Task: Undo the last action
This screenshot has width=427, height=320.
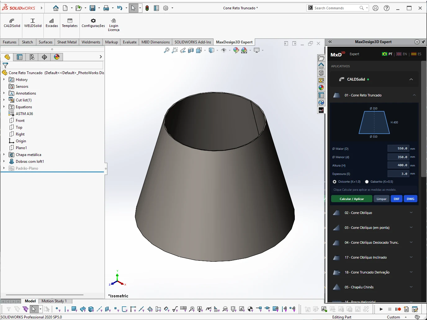Action: pos(120,8)
